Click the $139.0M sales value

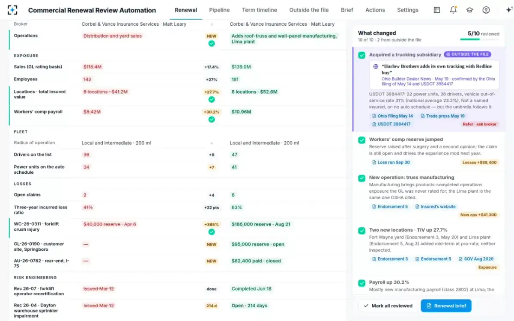coord(241,67)
